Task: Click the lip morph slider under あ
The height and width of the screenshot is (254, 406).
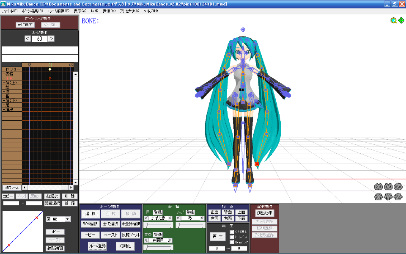Action: click(190, 225)
